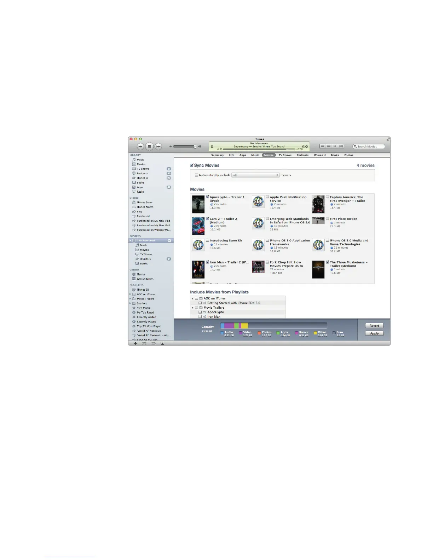Image resolution: width=433 pixels, height=560 pixels.
Task: Check Apple Push Notification Service movie
Action: pyautogui.click(x=267, y=197)
